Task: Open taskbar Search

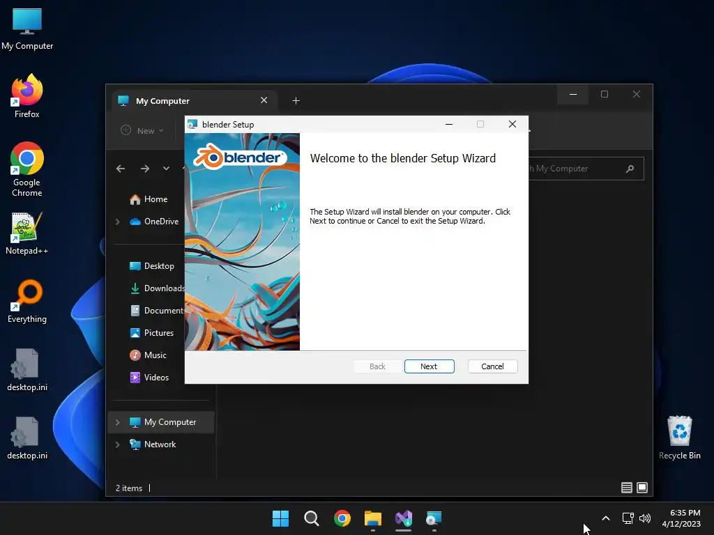Action: pos(312,518)
